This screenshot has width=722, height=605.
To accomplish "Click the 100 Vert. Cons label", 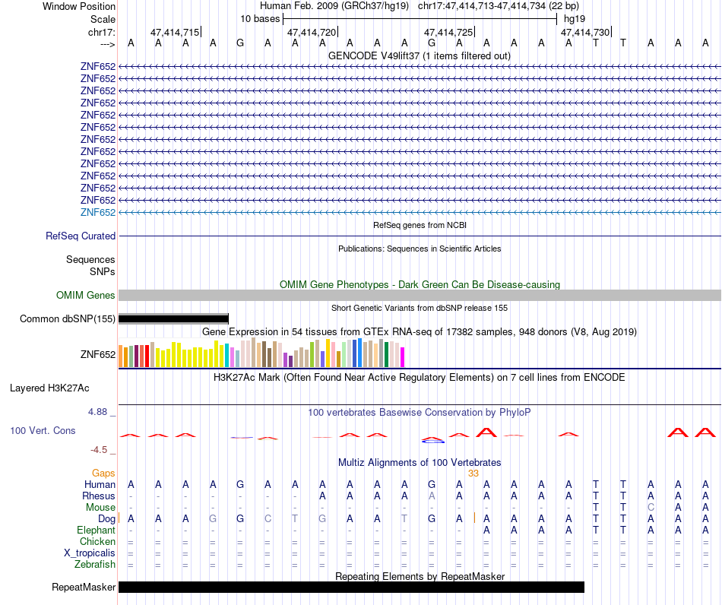I will (x=43, y=430).
